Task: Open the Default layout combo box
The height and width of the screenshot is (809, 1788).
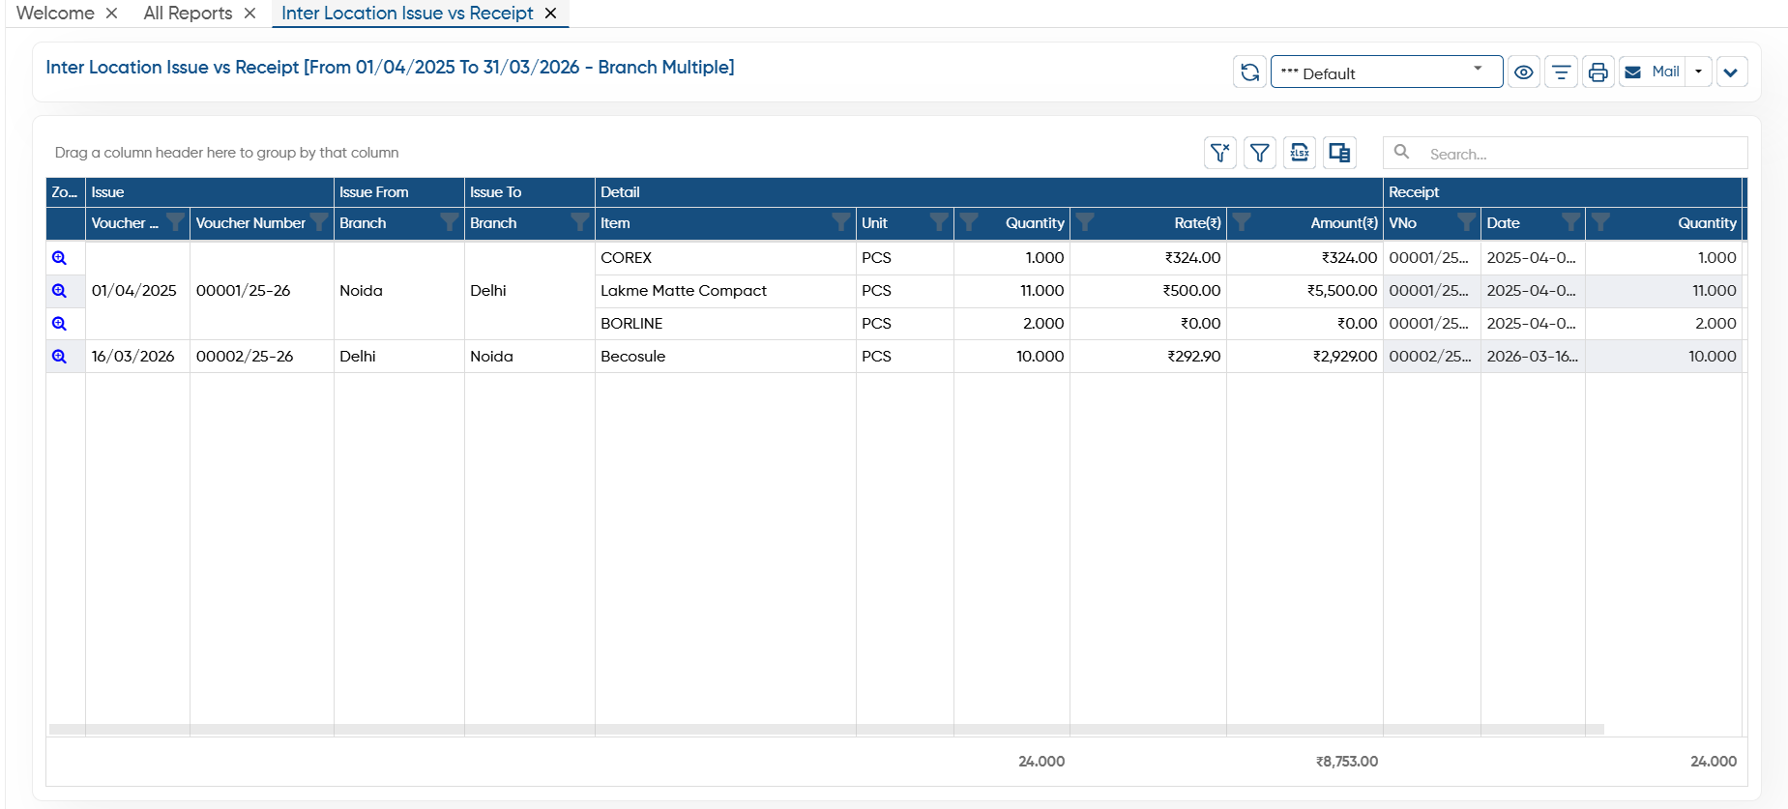Action: (x=1386, y=72)
